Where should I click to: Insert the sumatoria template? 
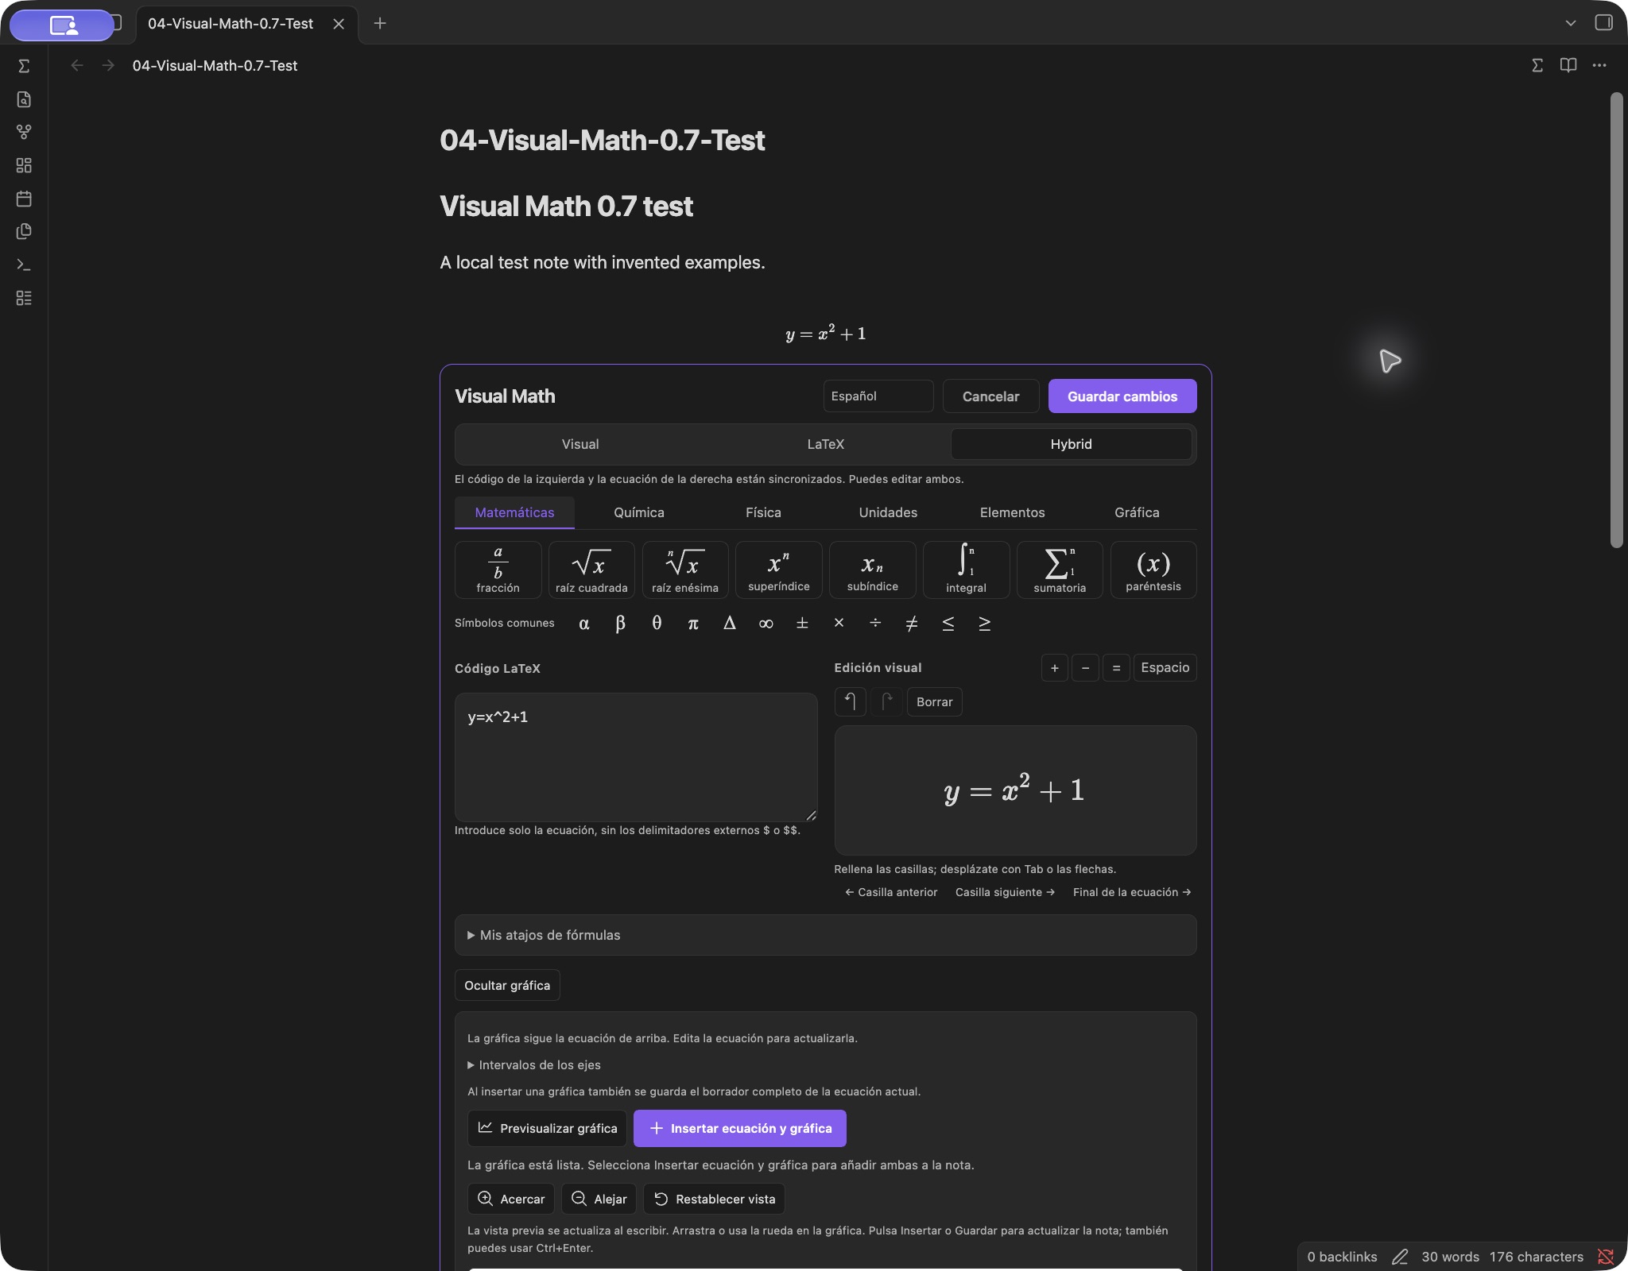click(x=1060, y=570)
